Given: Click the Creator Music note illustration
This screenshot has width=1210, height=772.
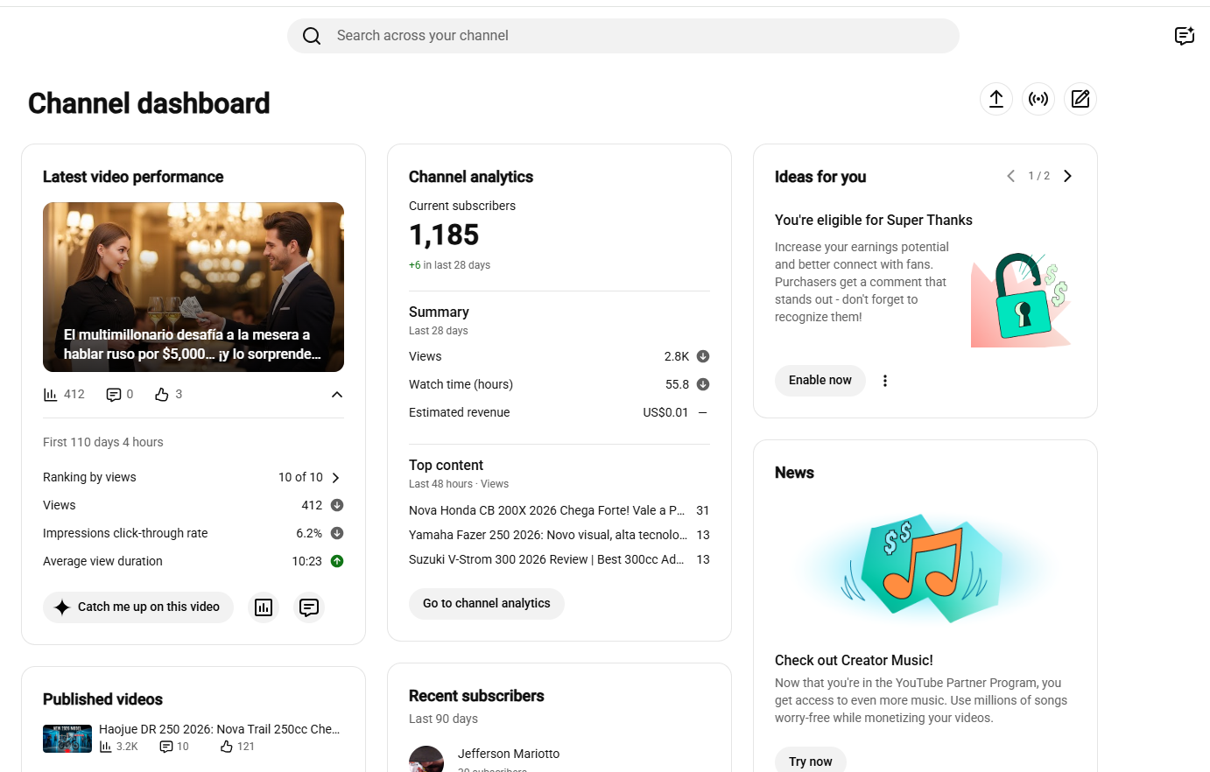Looking at the screenshot, I should click(x=924, y=568).
